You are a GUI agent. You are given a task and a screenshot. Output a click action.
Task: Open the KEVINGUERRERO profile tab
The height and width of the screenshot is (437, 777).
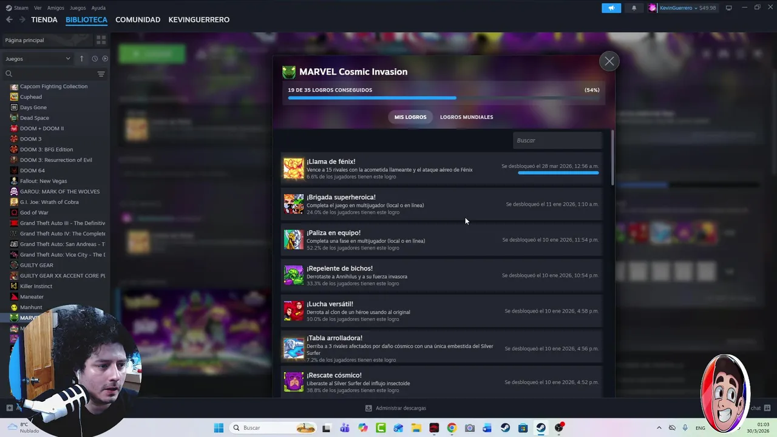coord(198,19)
